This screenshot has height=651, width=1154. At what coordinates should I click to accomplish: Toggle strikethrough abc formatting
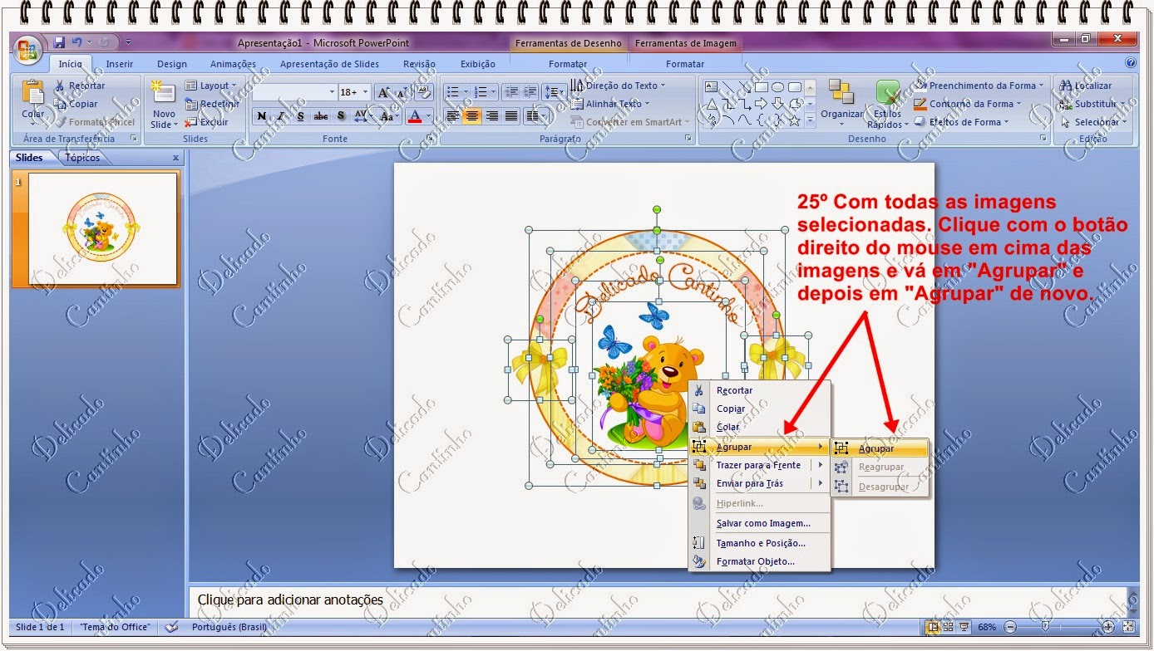click(321, 116)
